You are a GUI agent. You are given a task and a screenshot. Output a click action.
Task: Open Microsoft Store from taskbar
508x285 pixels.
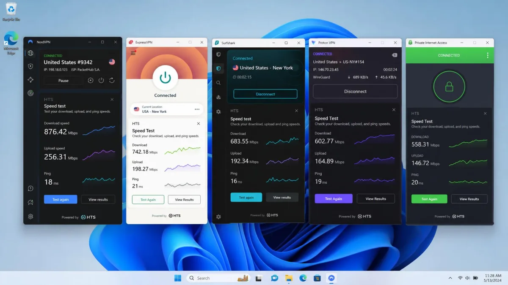click(317, 278)
